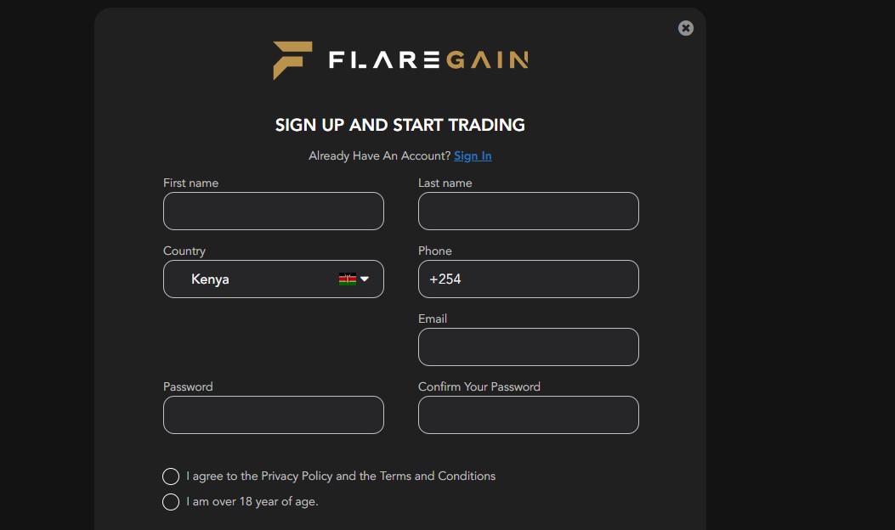Viewport: 895px width, 530px height.
Task: Select the Email input box
Action: pyautogui.click(x=528, y=347)
